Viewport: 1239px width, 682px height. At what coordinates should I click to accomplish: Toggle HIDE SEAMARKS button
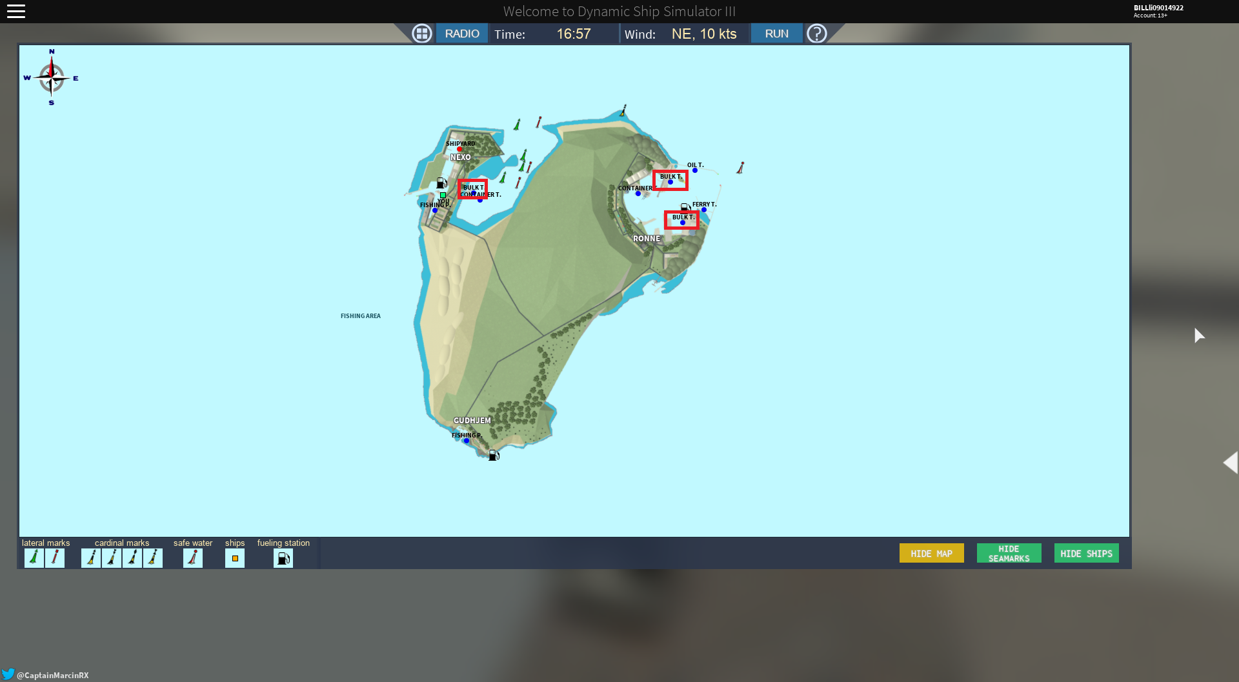click(x=1009, y=554)
